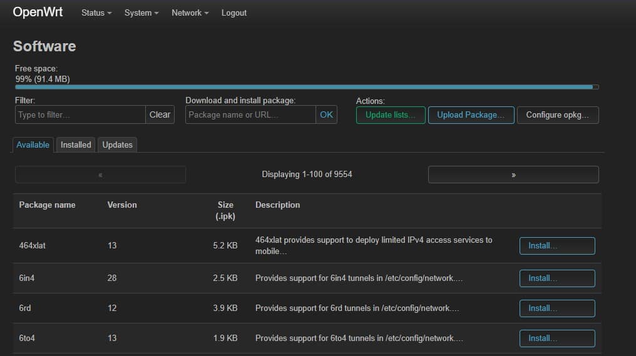
Task: Open the Network dropdown menu
Action: point(190,13)
